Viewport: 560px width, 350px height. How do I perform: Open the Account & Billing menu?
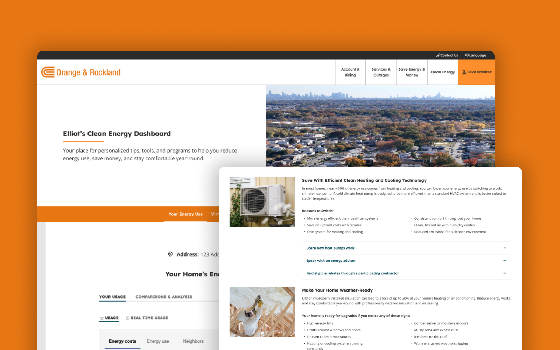[x=350, y=72]
